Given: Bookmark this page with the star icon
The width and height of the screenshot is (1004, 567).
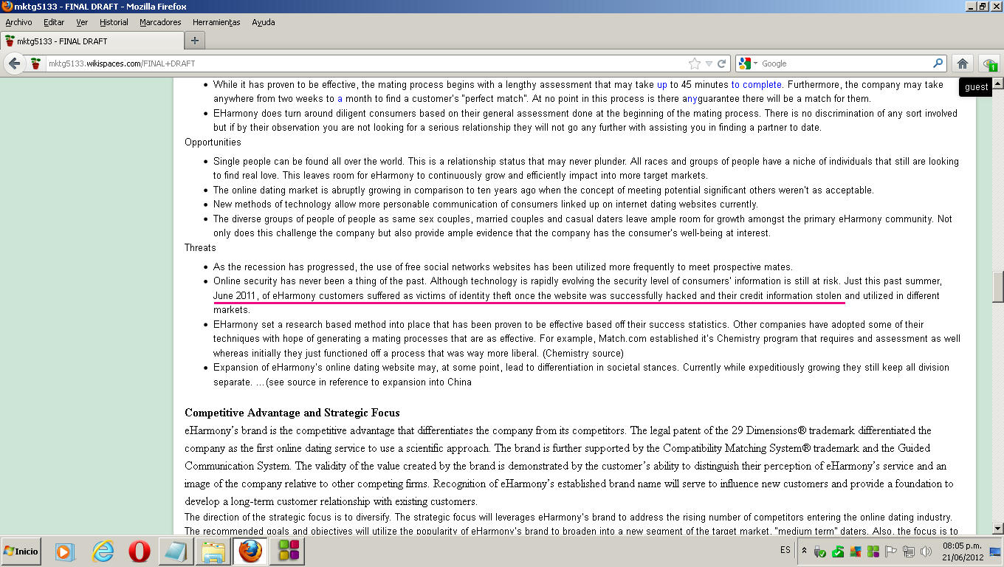Looking at the screenshot, I should (695, 63).
